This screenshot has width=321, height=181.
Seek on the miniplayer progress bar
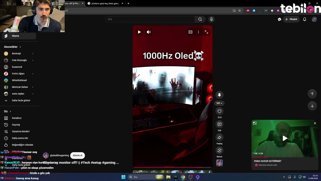[285, 157]
